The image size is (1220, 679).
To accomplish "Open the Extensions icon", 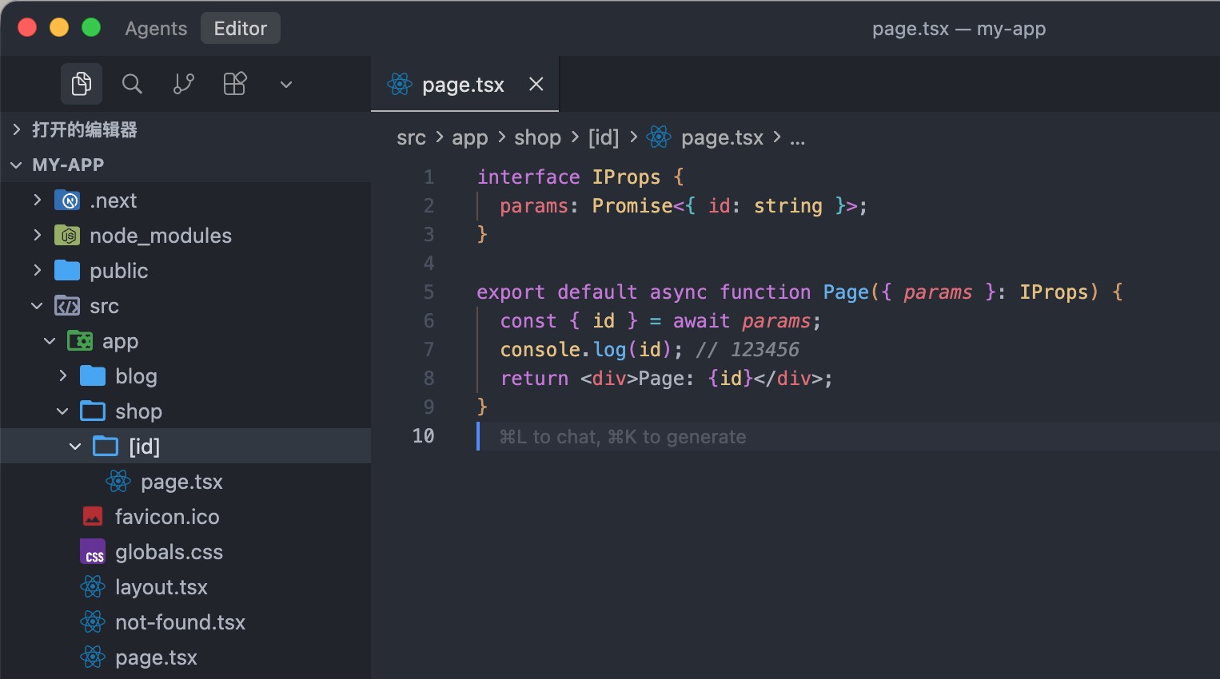I will pyautogui.click(x=235, y=84).
